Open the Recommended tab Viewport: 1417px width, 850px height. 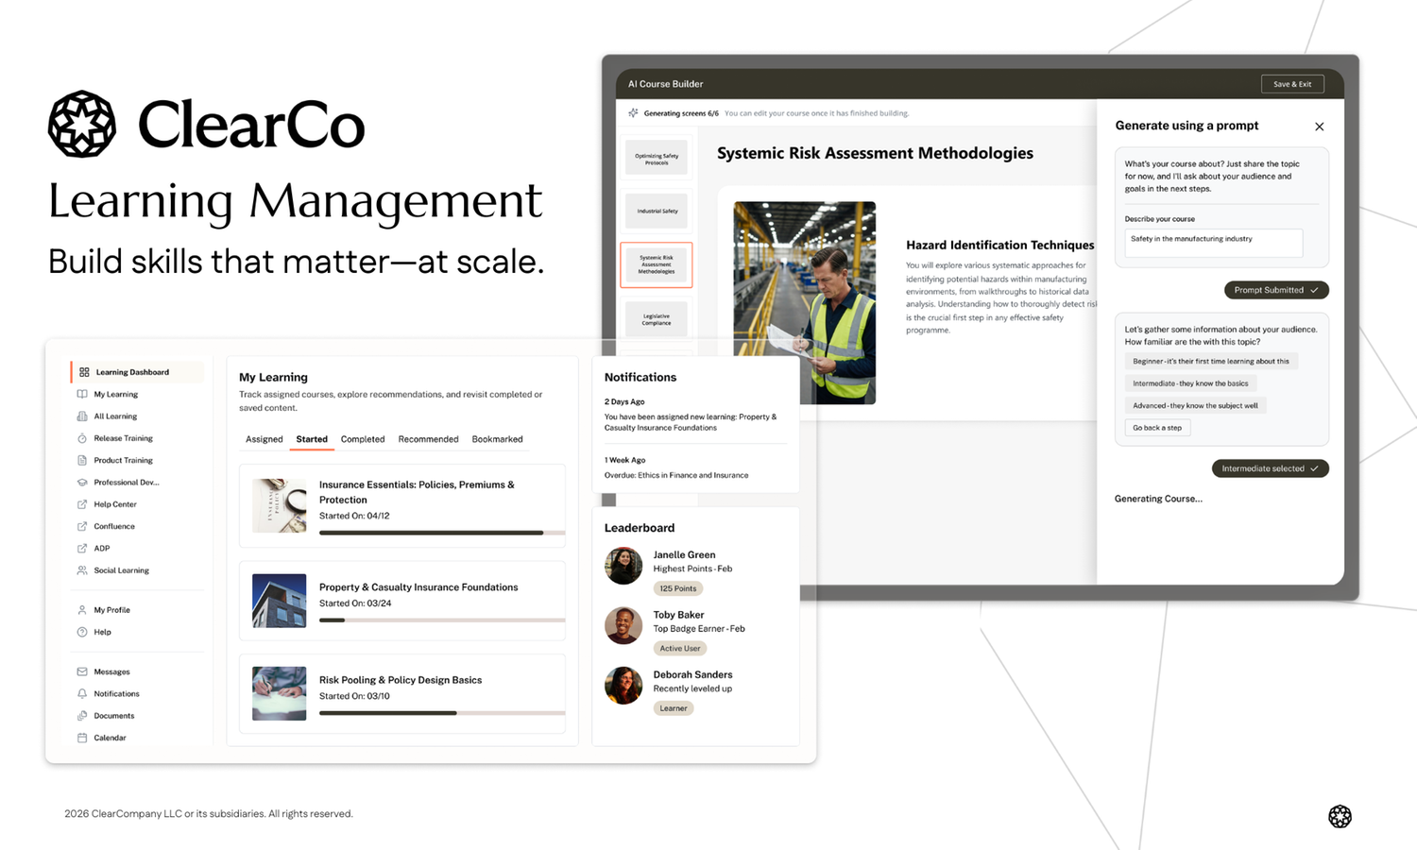click(x=428, y=439)
